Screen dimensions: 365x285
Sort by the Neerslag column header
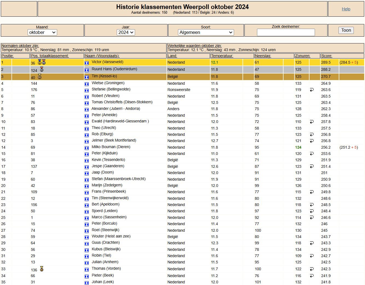coord(263,56)
